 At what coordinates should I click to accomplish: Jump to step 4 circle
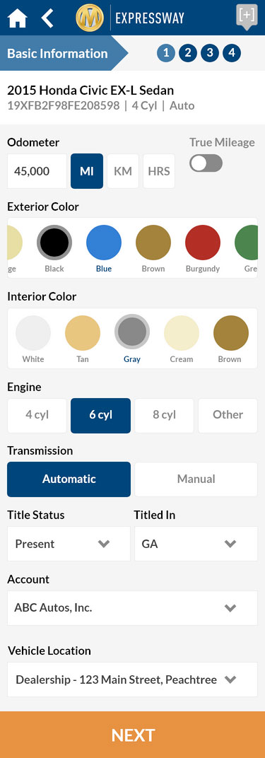[x=232, y=53]
